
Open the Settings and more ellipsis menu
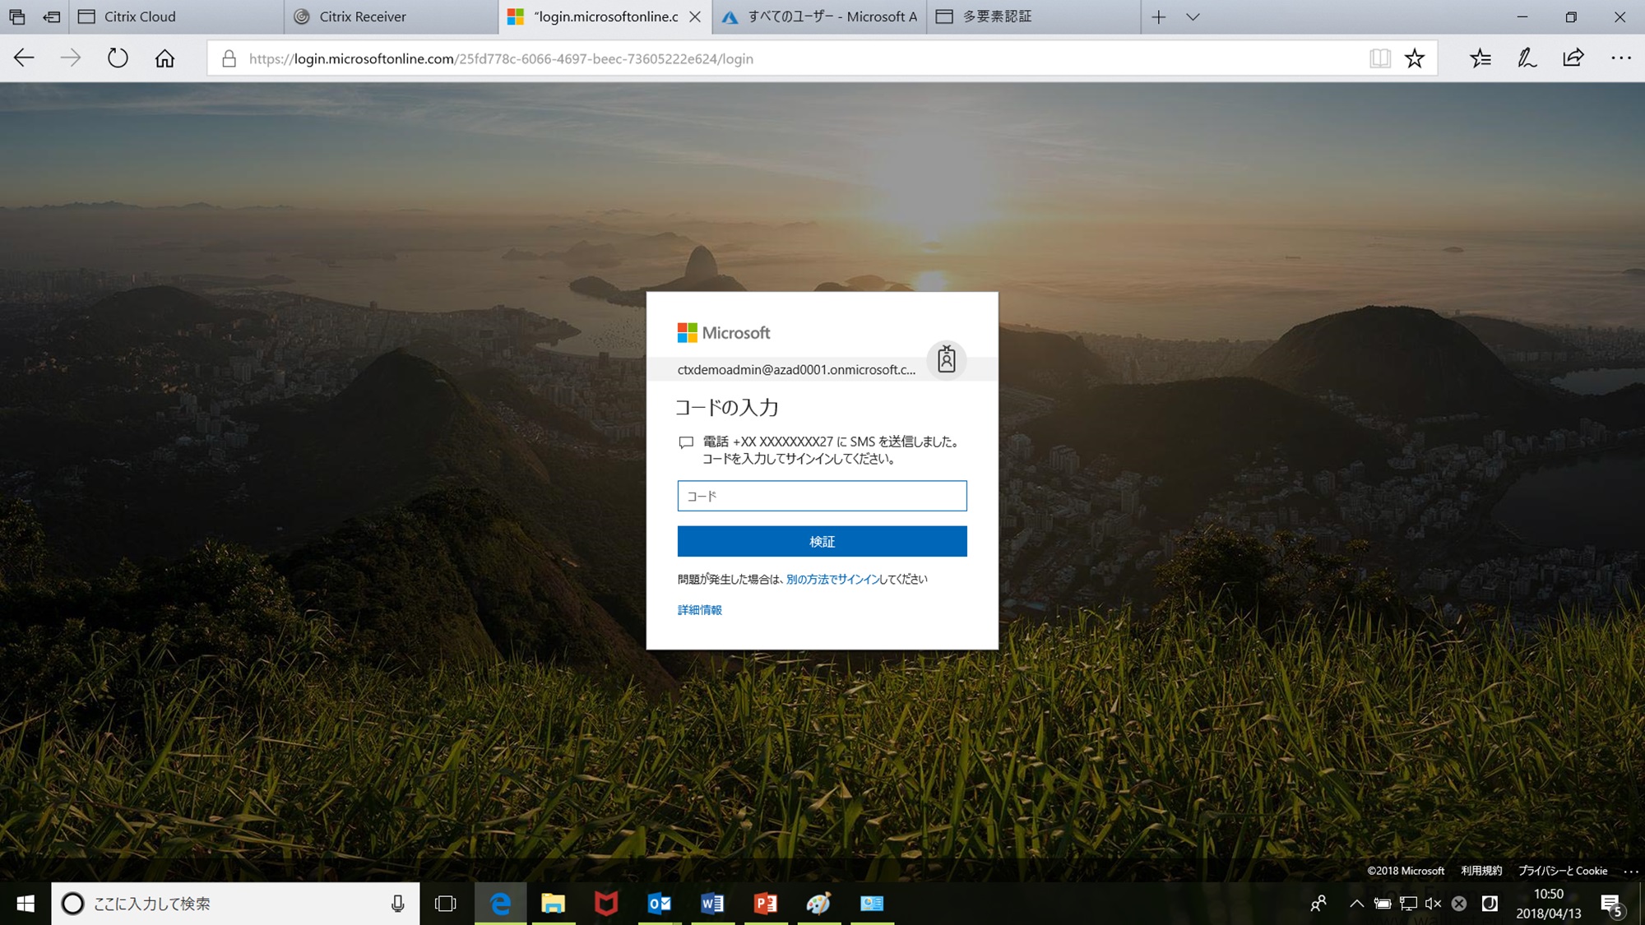tap(1620, 58)
